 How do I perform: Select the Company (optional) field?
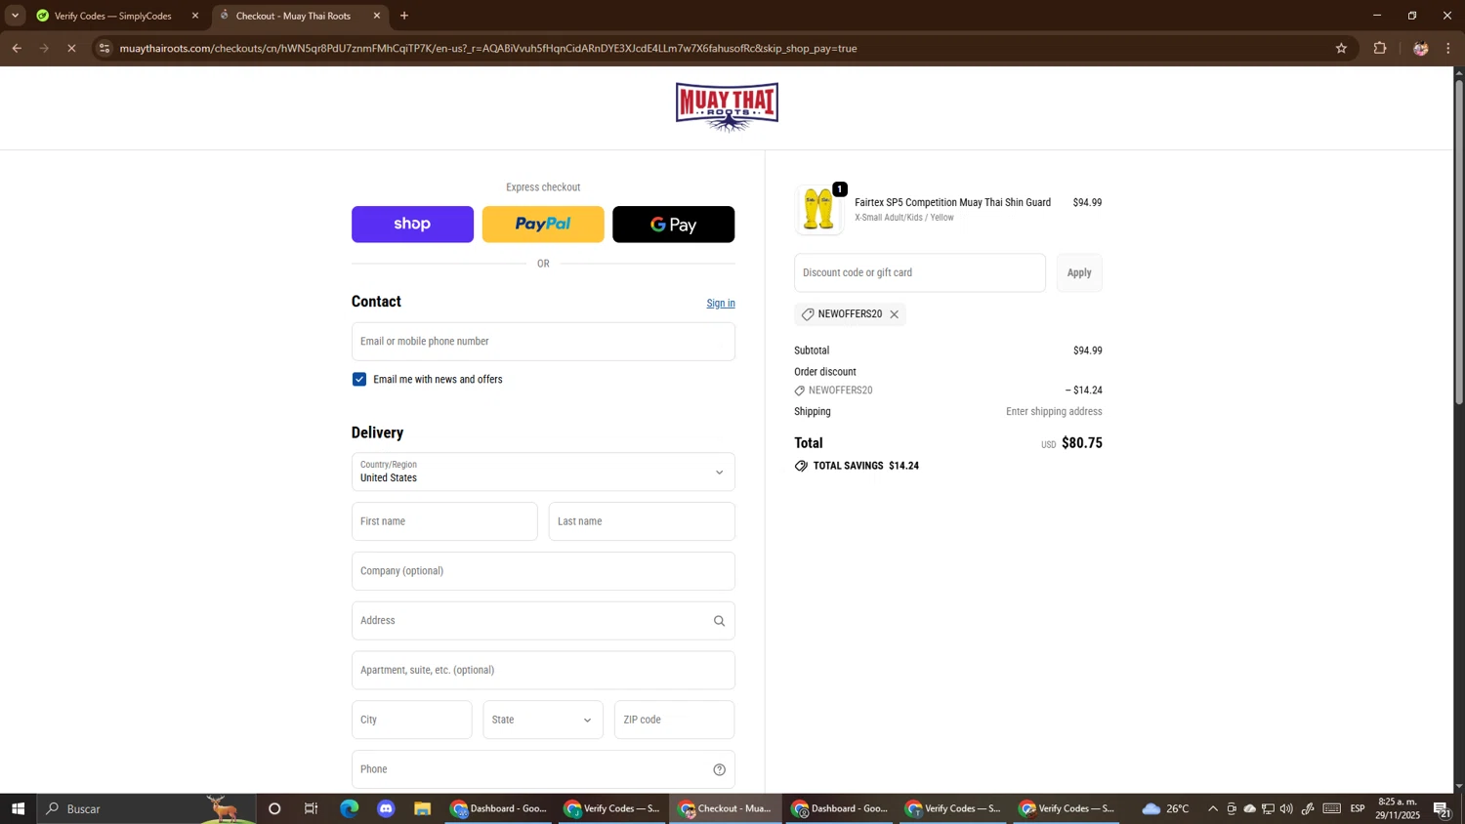click(x=543, y=571)
